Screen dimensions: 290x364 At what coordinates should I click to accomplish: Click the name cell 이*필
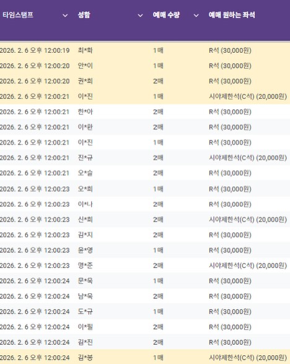(86, 327)
